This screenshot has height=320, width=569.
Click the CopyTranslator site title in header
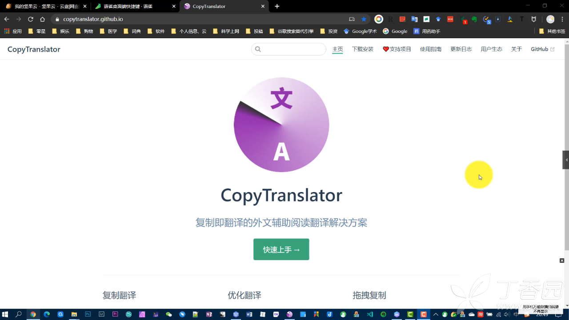click(x=34, y=49)
